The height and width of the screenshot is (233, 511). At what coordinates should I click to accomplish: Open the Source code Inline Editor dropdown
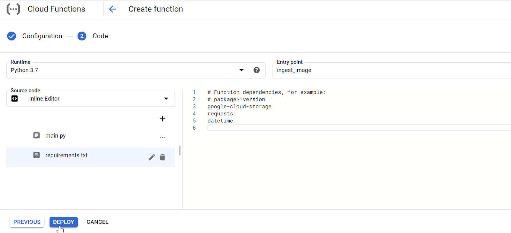pyautogui.click(x=91, y=99)
